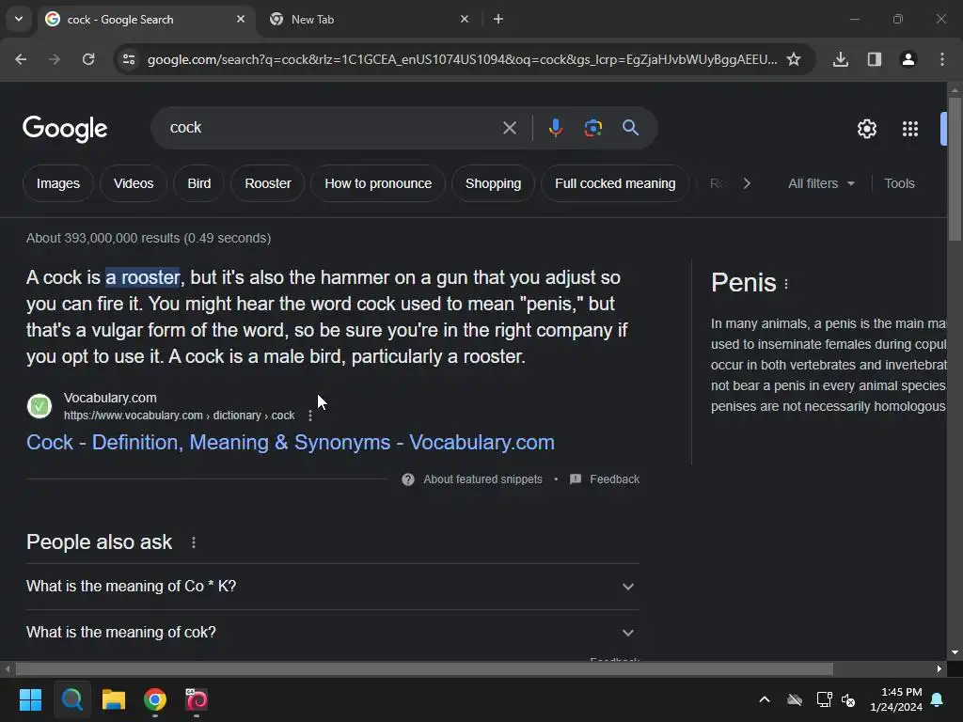This screenshot has width=963, height=722.
Task: Open Google quick settings gear
Action: pos(866,129)
